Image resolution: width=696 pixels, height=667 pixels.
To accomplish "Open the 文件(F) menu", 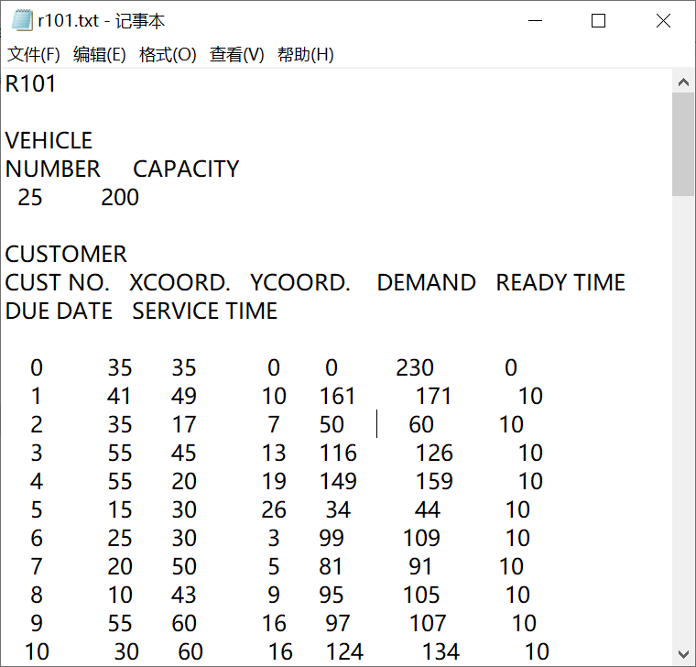I will (34, 55).
